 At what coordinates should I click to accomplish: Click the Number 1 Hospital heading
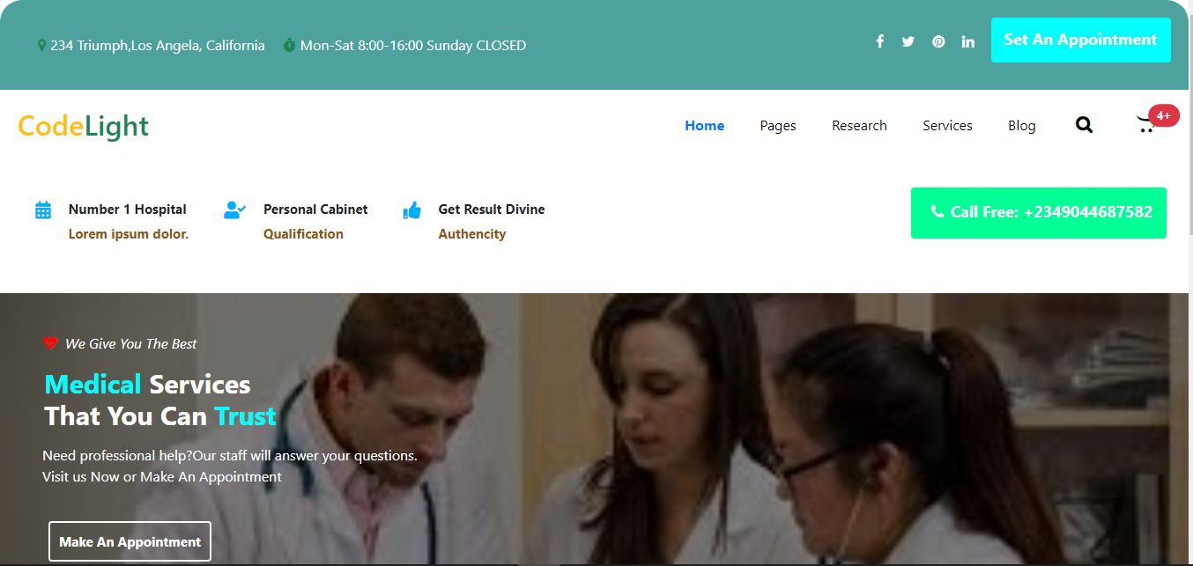[x=128, y=209]
